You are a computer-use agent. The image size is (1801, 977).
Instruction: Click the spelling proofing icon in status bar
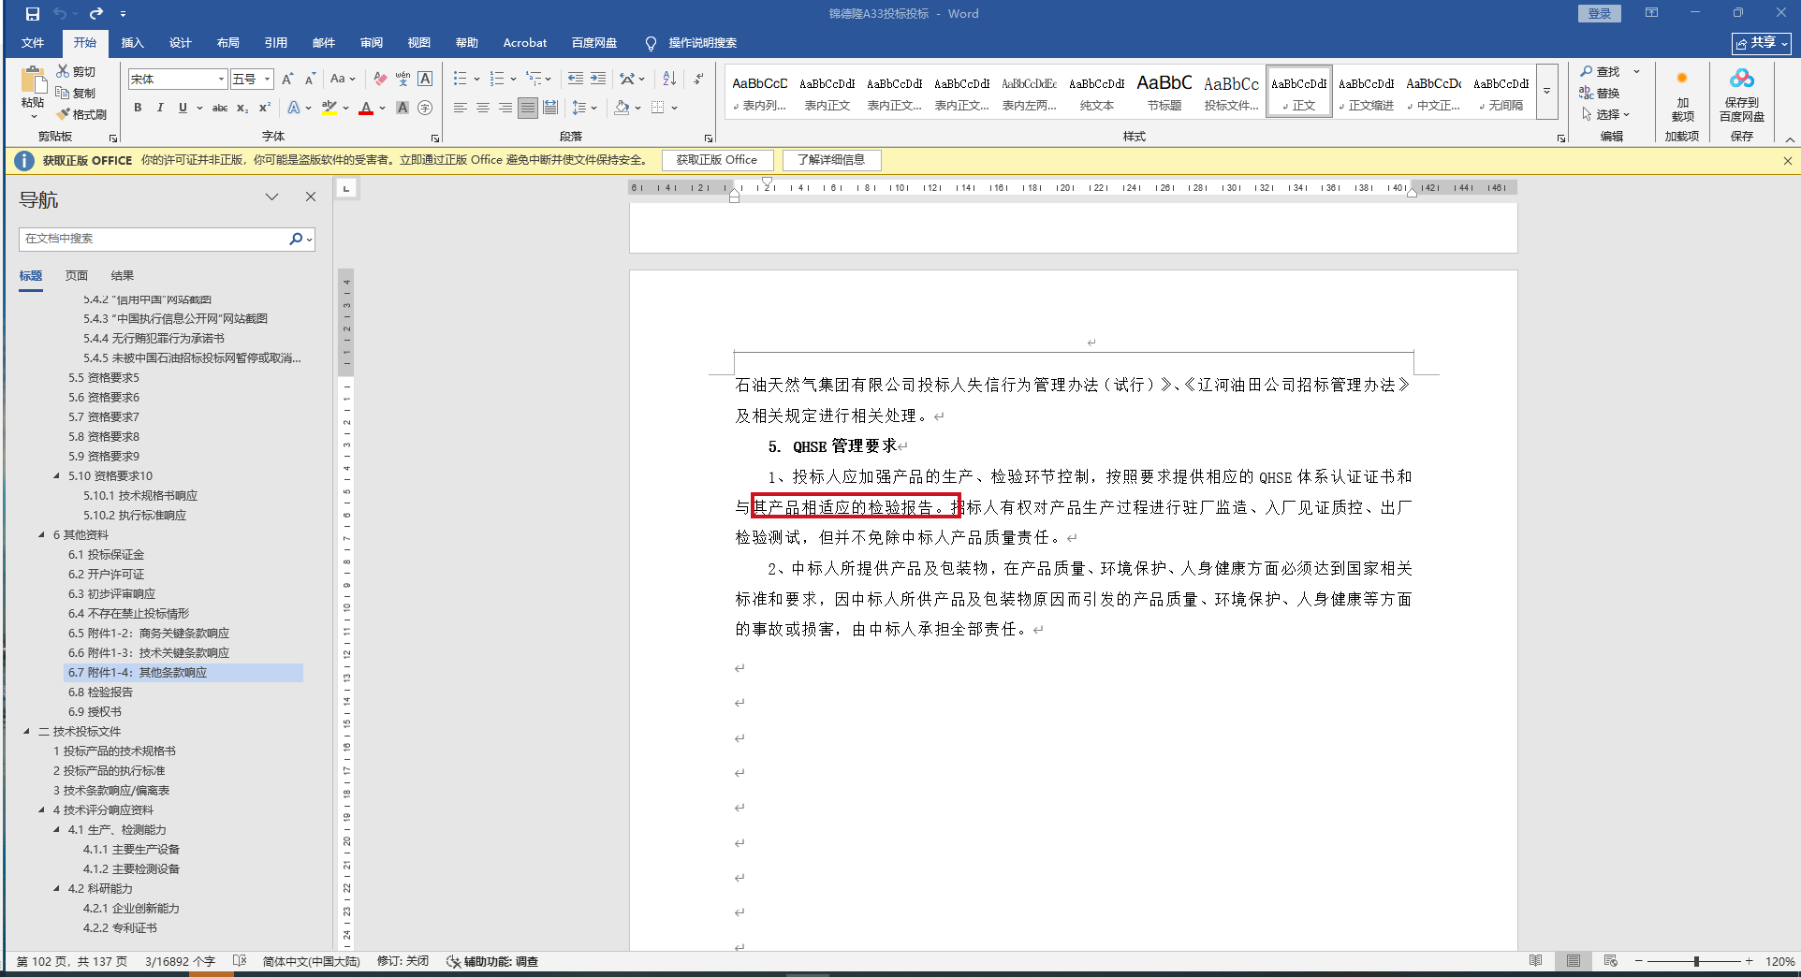tap(240, 961)
